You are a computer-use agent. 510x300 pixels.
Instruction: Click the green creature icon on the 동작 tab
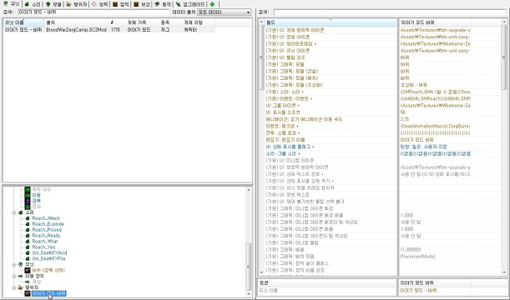pyautogui.click(x=157, y=4)
